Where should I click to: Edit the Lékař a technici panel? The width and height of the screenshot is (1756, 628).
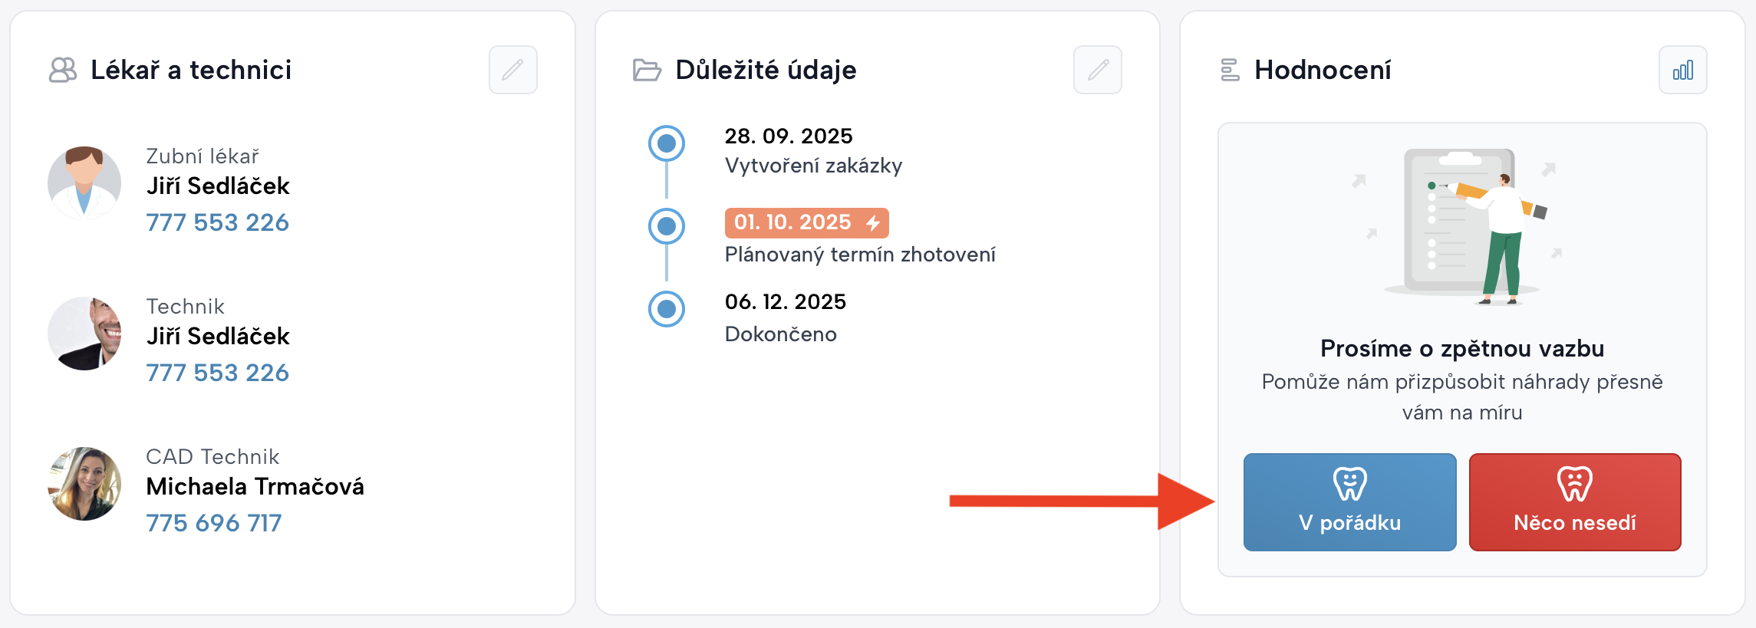pos(512,70)
